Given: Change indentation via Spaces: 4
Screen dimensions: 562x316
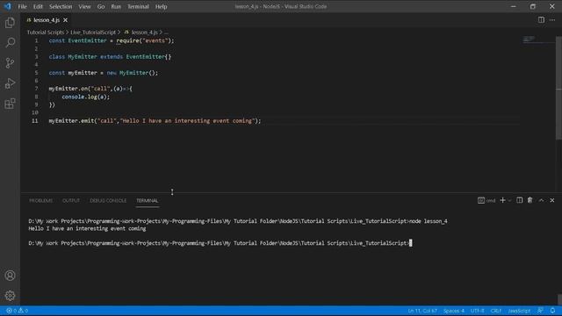Looking at the screenshot, I should pyautogui.click(x=453, y=311).
